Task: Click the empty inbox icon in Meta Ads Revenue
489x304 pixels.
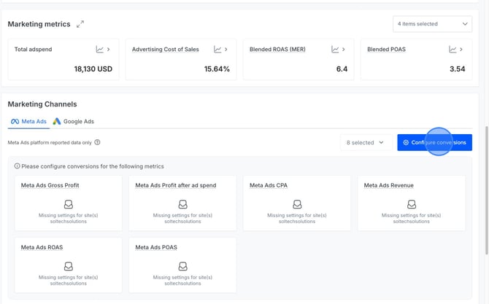Action: pos(411,205)
